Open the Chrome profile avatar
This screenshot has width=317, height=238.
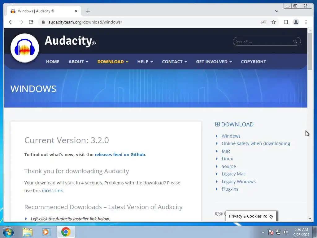(x=296, y=22)
